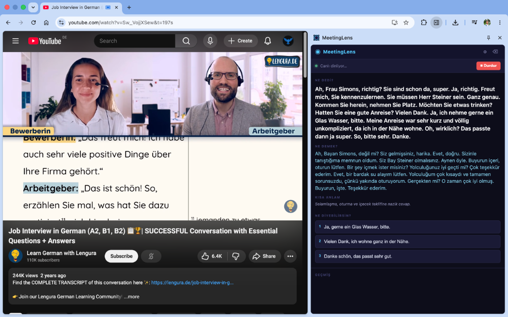
Task: Click the Lengura channel watermark in video
Action: (291, 207)
